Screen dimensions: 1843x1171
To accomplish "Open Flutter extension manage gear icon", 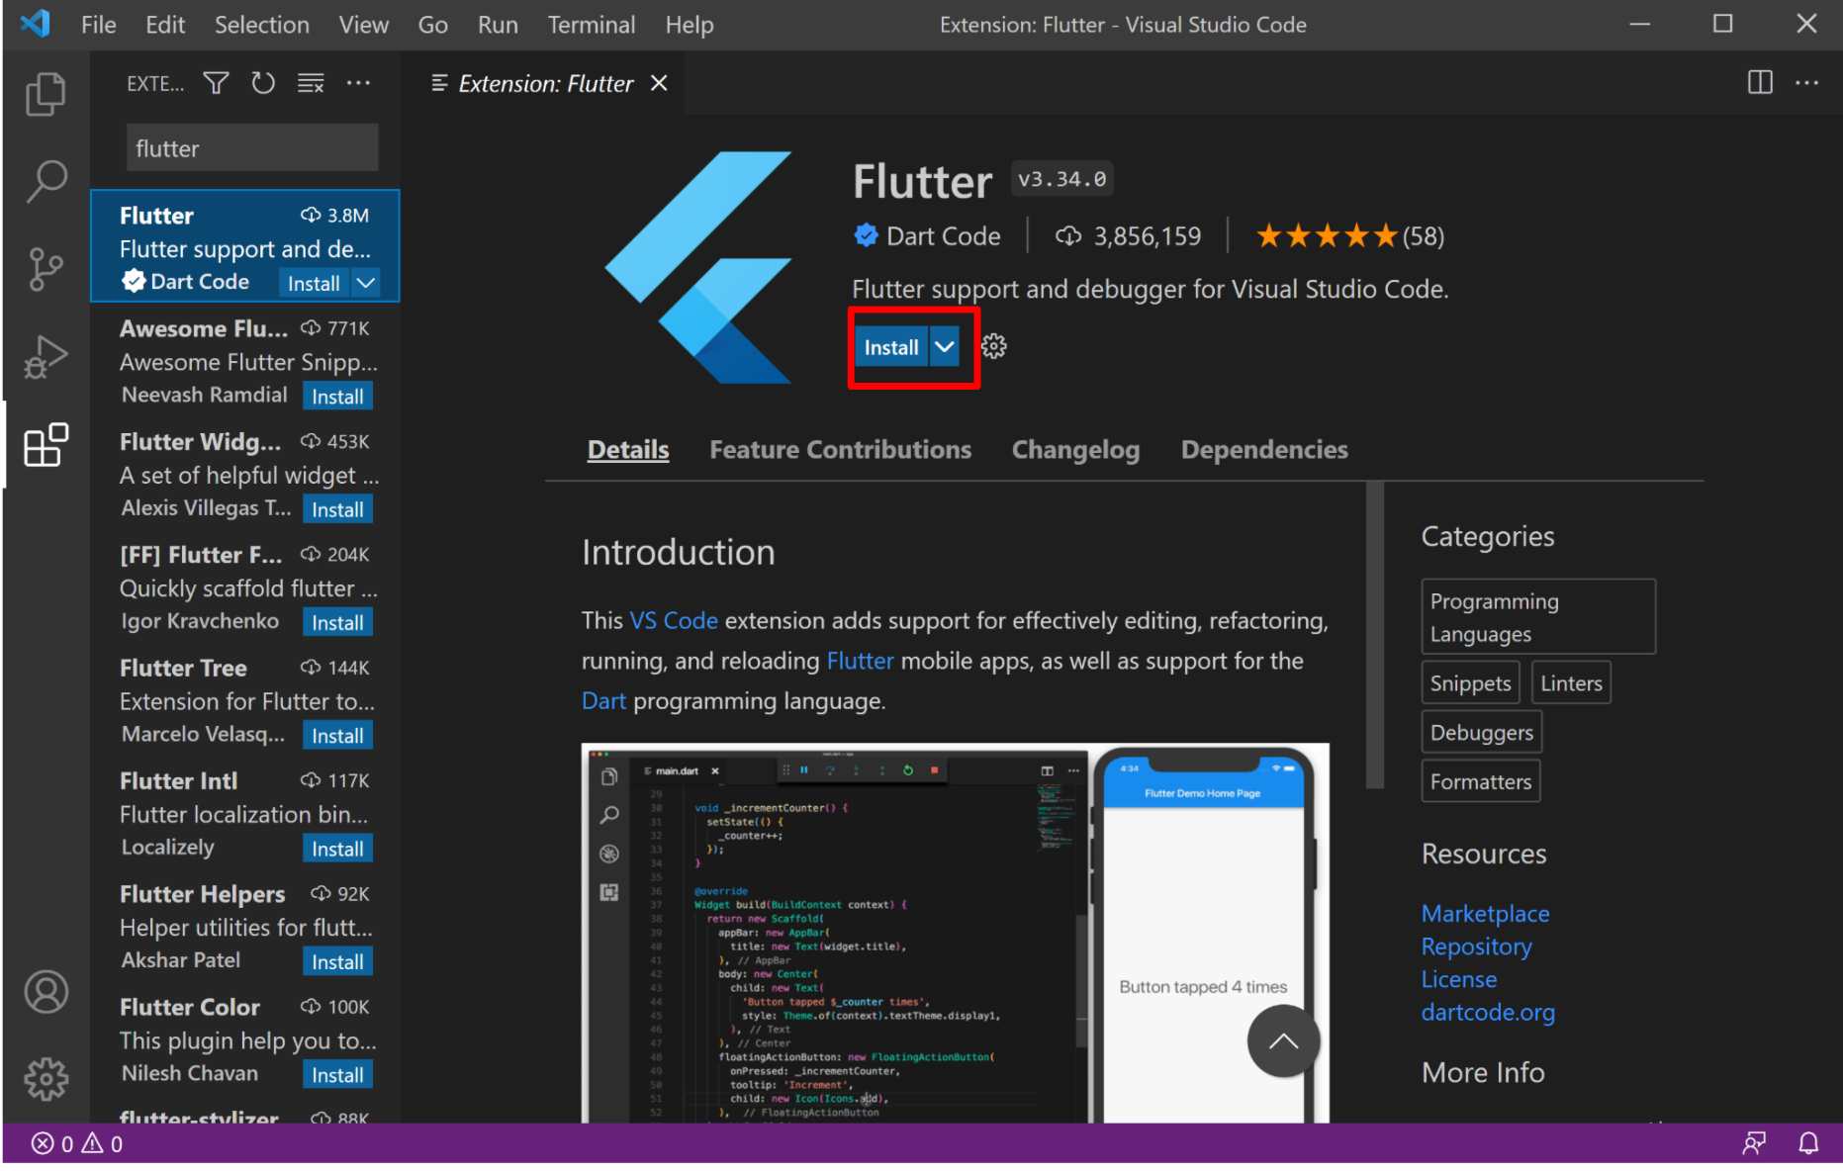I will [x=993, y=346].
